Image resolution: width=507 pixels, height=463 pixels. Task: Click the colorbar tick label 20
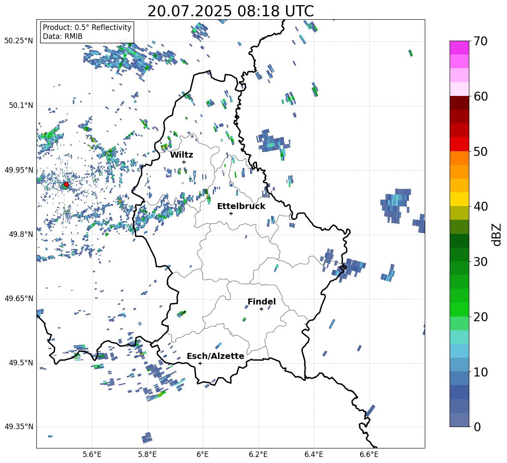click(x=480, y=317)
